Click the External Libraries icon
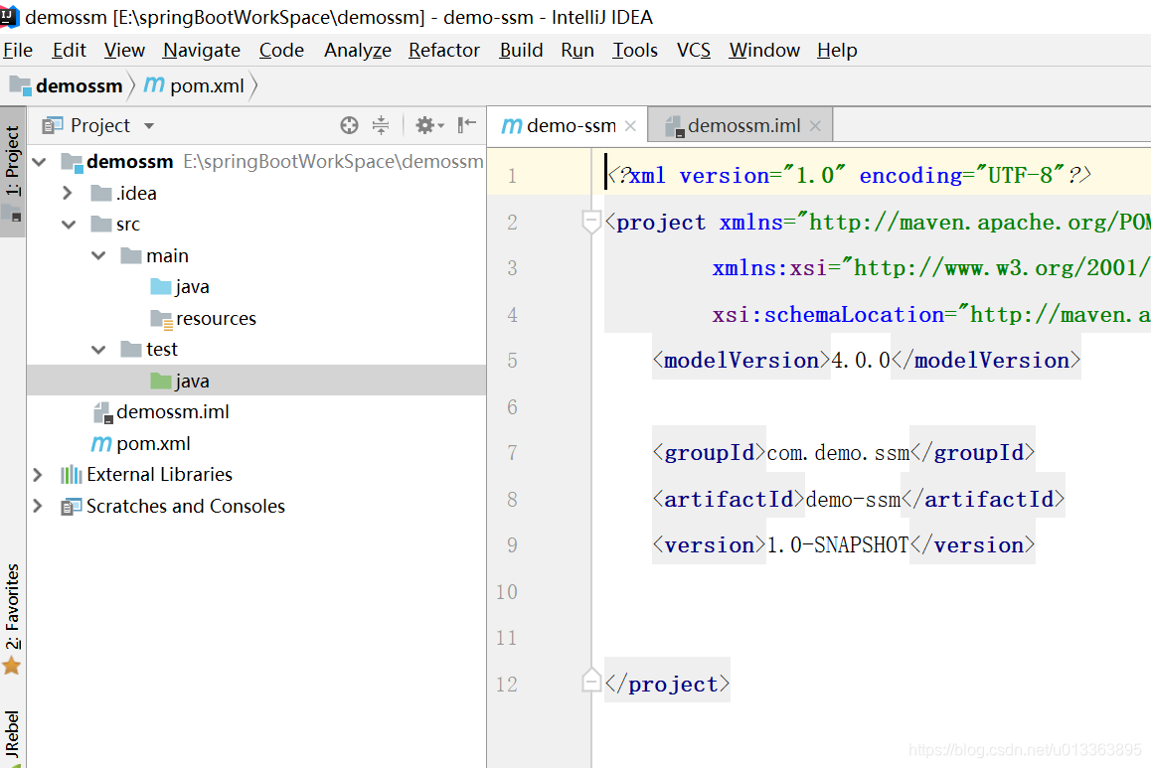 (72, 475)
